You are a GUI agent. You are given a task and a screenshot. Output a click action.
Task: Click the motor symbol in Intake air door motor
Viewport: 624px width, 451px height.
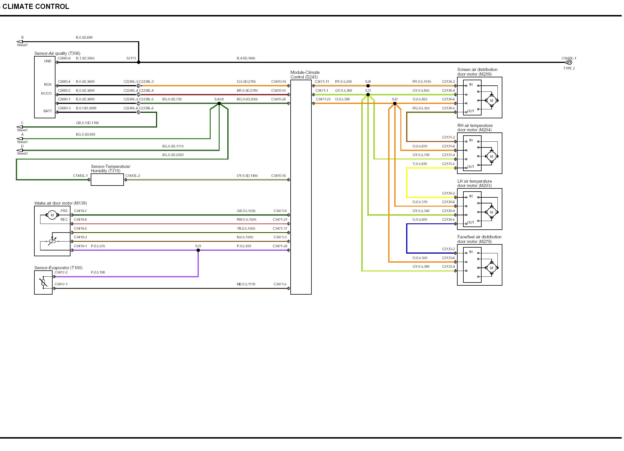[x=52, y=215]
